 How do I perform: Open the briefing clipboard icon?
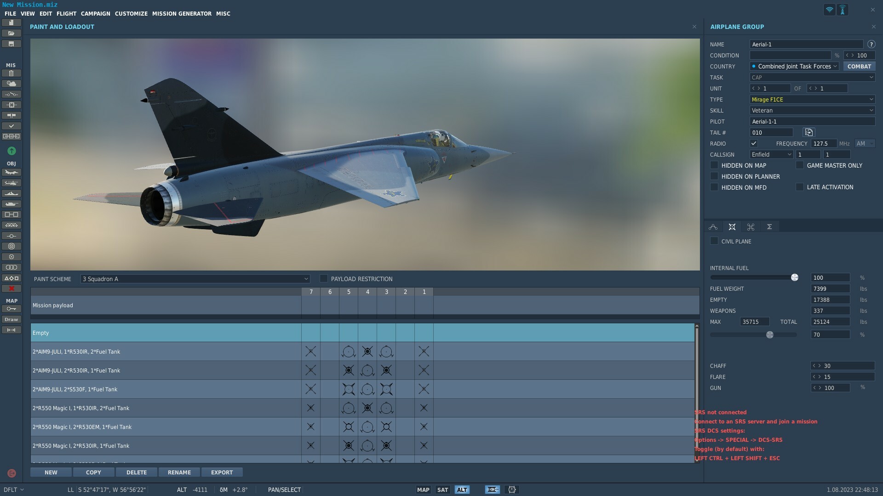[x=11, y=73]
